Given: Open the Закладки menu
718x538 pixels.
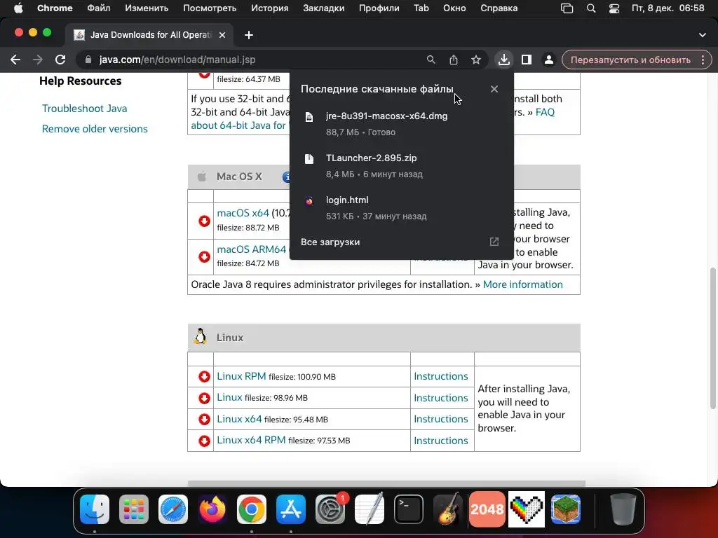Looking at the screenshot, I should pyautogui.click(x=324, y=8).
